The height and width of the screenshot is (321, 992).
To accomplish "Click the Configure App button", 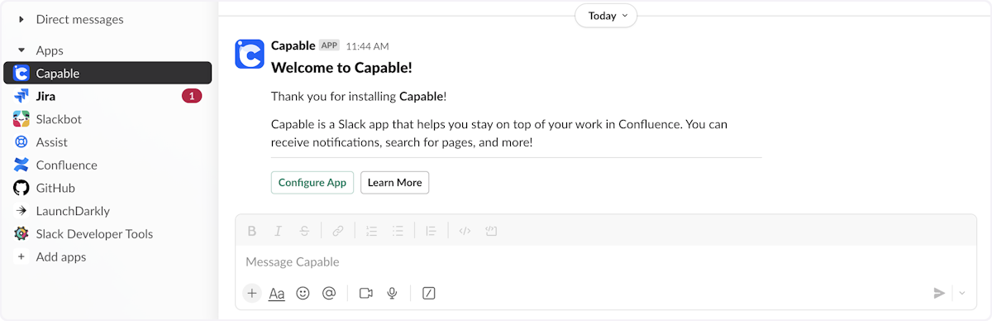I will click(312, 182).
